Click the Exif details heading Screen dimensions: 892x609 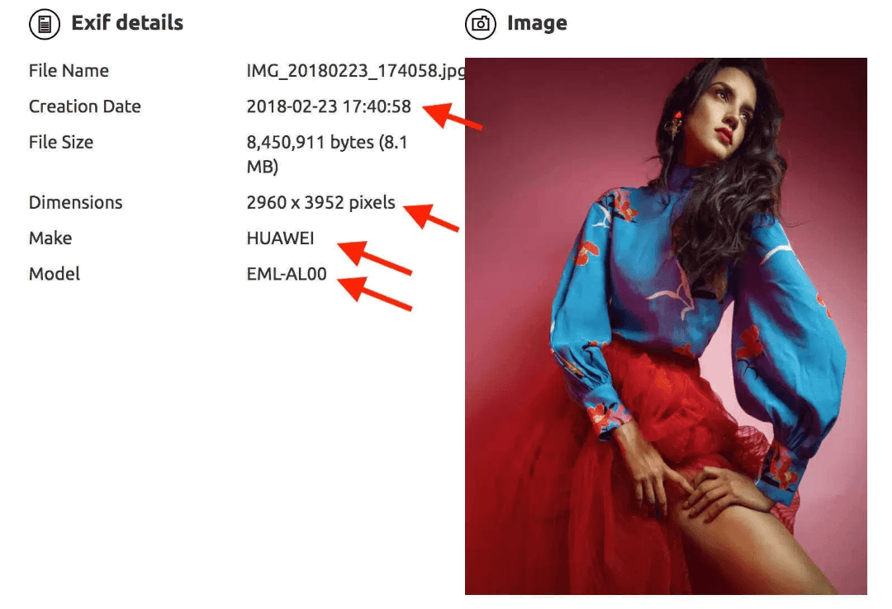[x=127, y=23]
